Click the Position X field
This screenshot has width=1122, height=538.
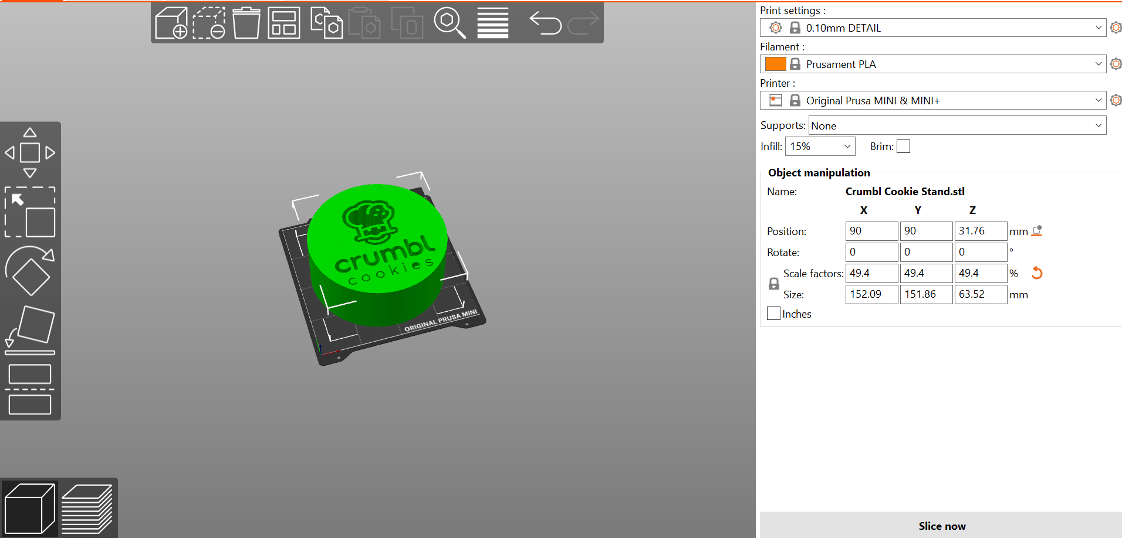(871, 231)
